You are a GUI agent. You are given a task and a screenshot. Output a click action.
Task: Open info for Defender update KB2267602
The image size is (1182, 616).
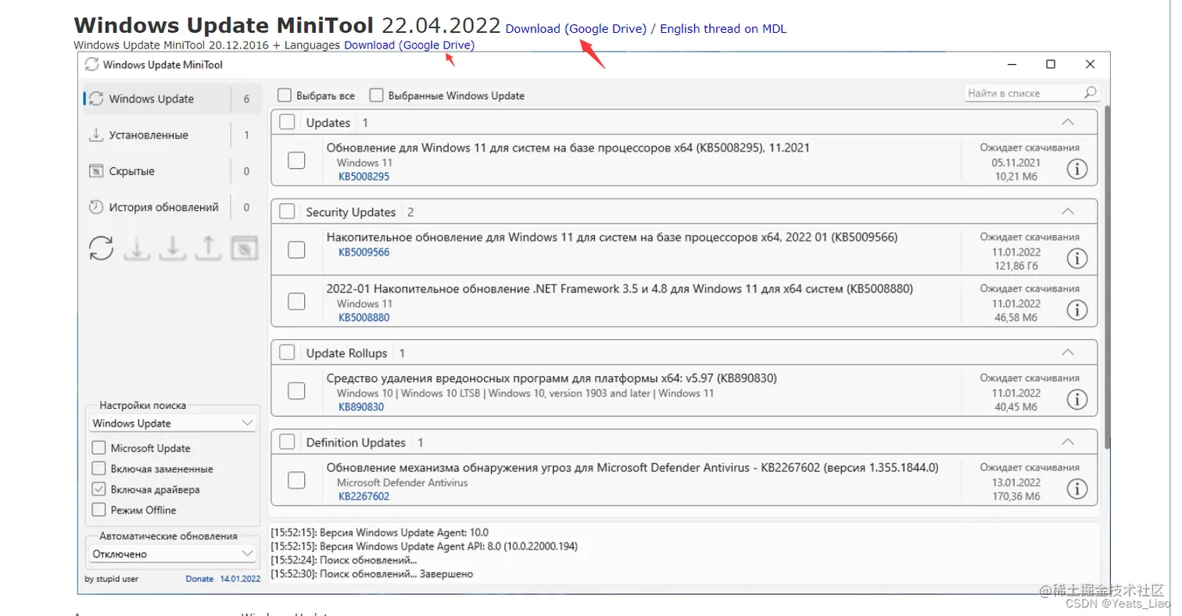[1077, 489]
